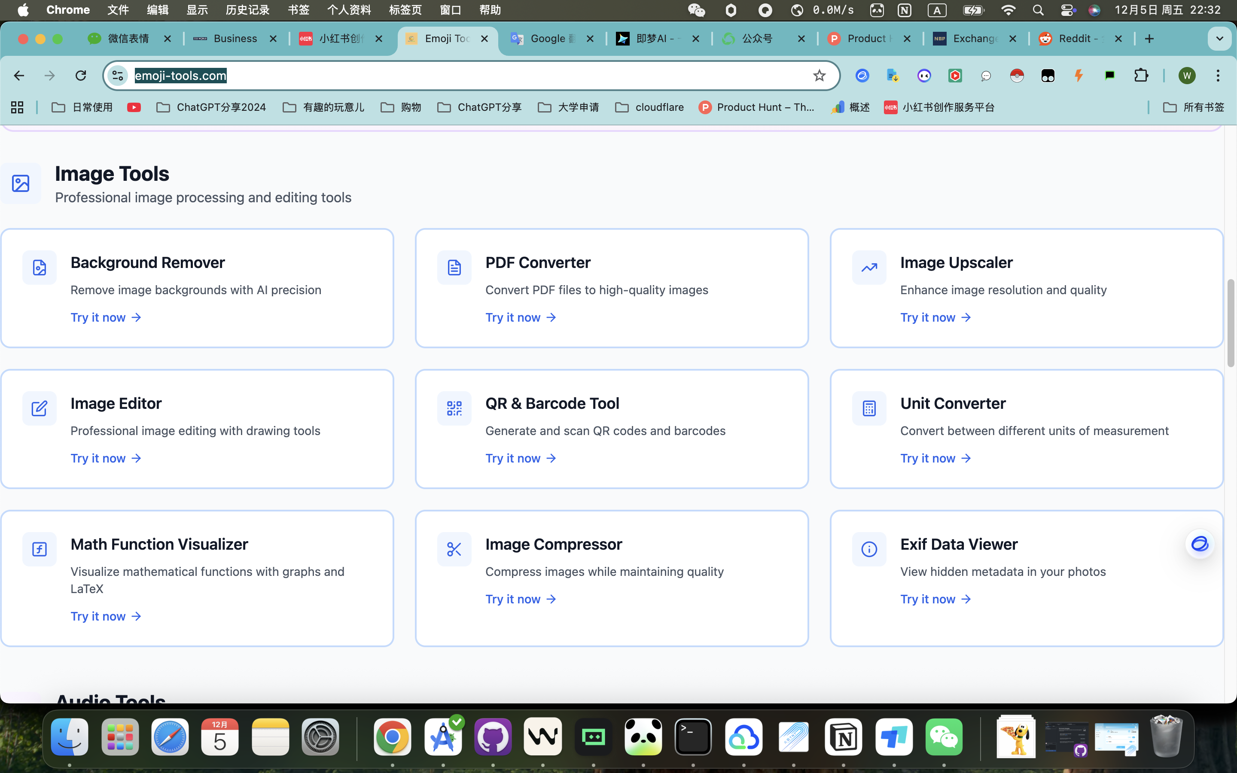Click floating blue assistant button near Exif card
Image resolution: width=1237 pixels, height=773 pixels.
[x=1199, y=544]
